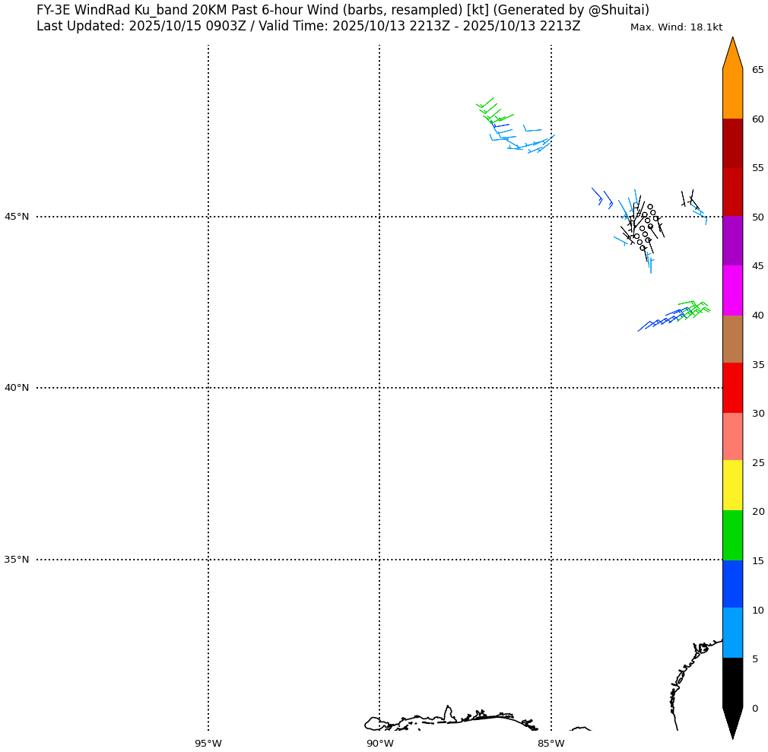Click the 45°N latitude axis label

pos(17,217)
